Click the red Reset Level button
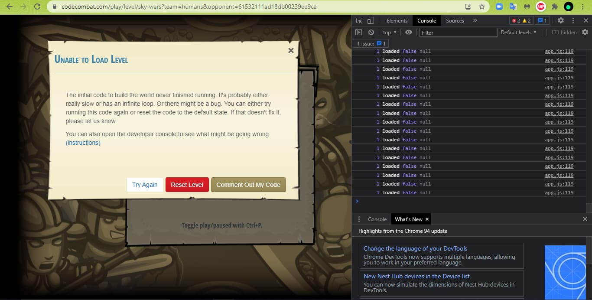 (187, 185)
